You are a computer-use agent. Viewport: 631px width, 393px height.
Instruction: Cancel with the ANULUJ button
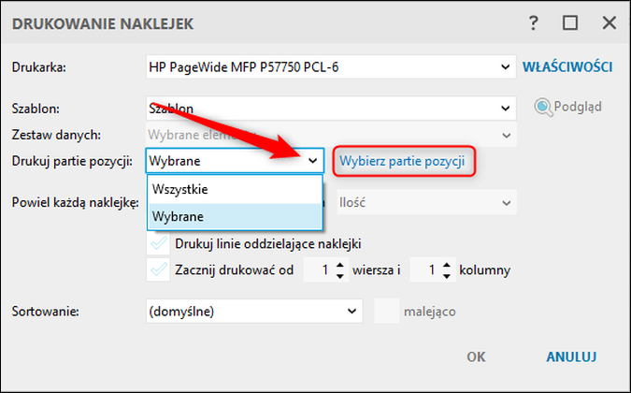571,357
